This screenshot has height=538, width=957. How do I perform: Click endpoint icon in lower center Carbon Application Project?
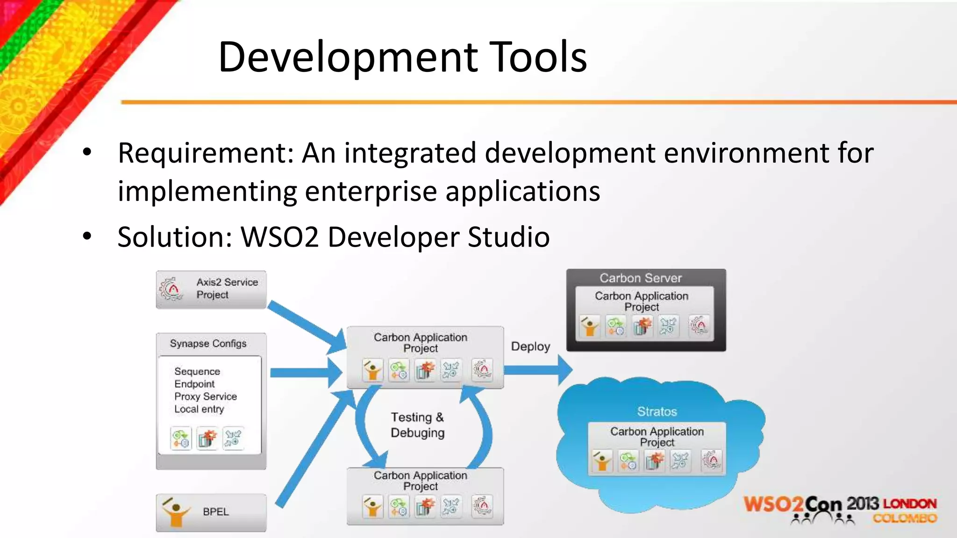coord(399,507)
